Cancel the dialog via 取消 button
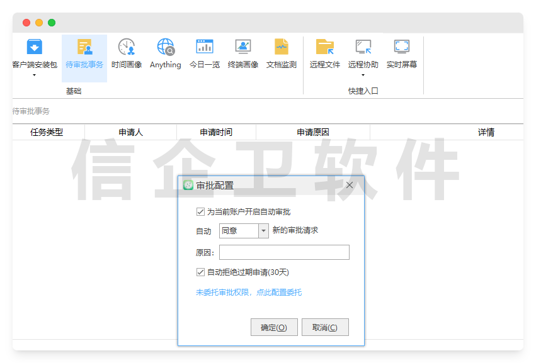 point(325,327)
